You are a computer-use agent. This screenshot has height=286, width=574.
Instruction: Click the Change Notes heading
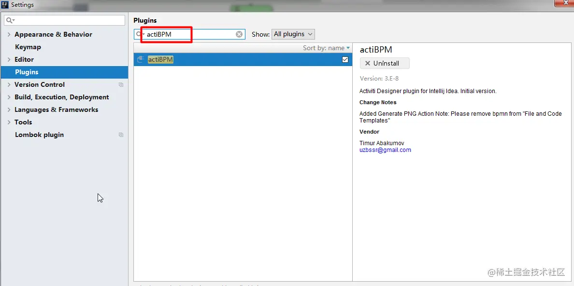pyautogui.click(x=378, y=102)
